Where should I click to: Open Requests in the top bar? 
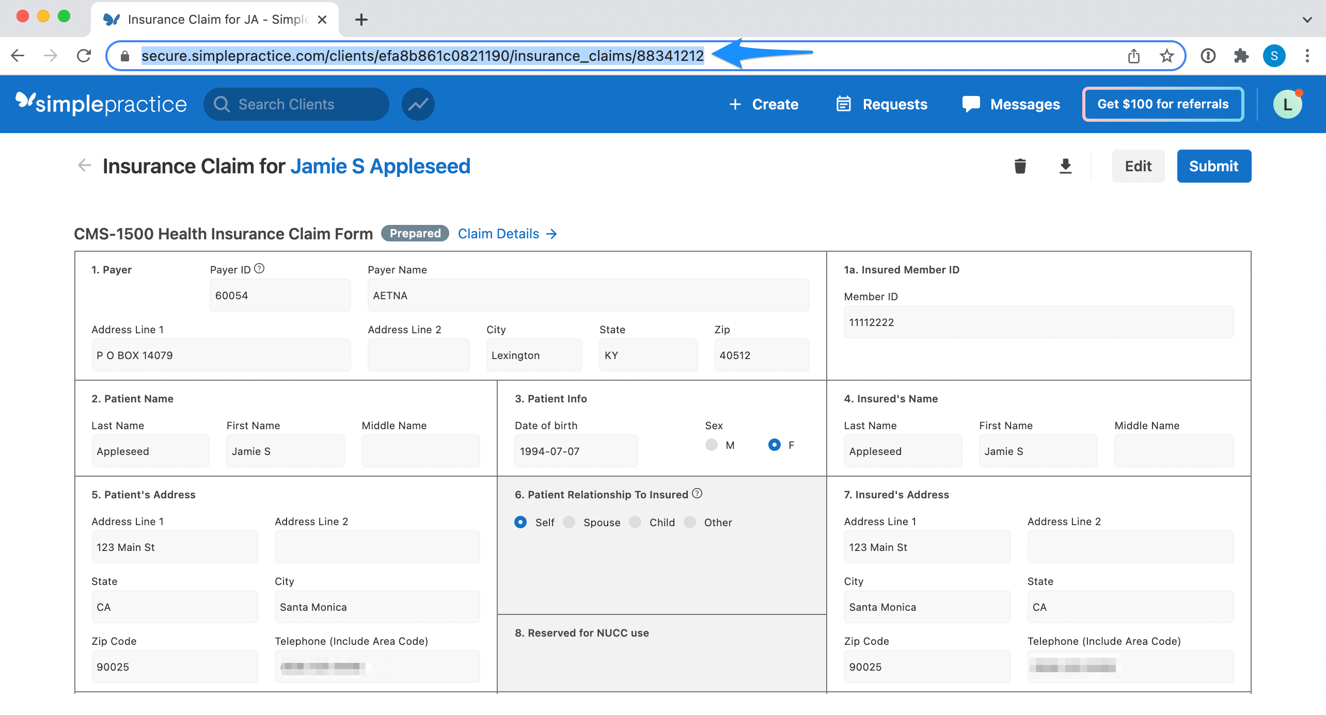[x=882, y=104]
